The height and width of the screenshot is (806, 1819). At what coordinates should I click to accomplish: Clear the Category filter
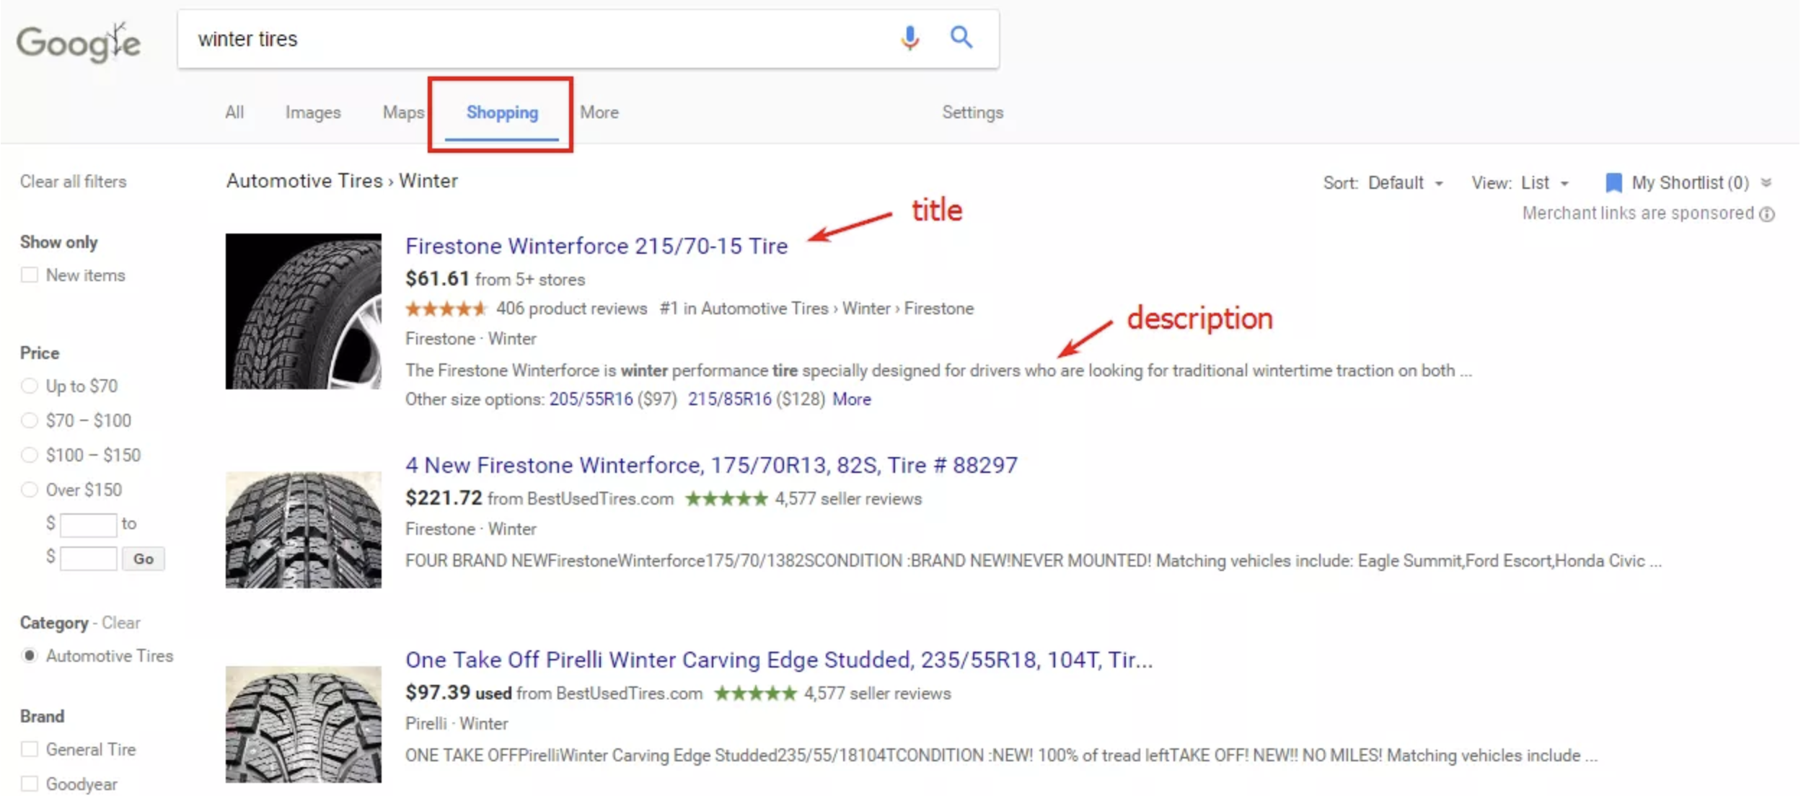click(121, 623)
